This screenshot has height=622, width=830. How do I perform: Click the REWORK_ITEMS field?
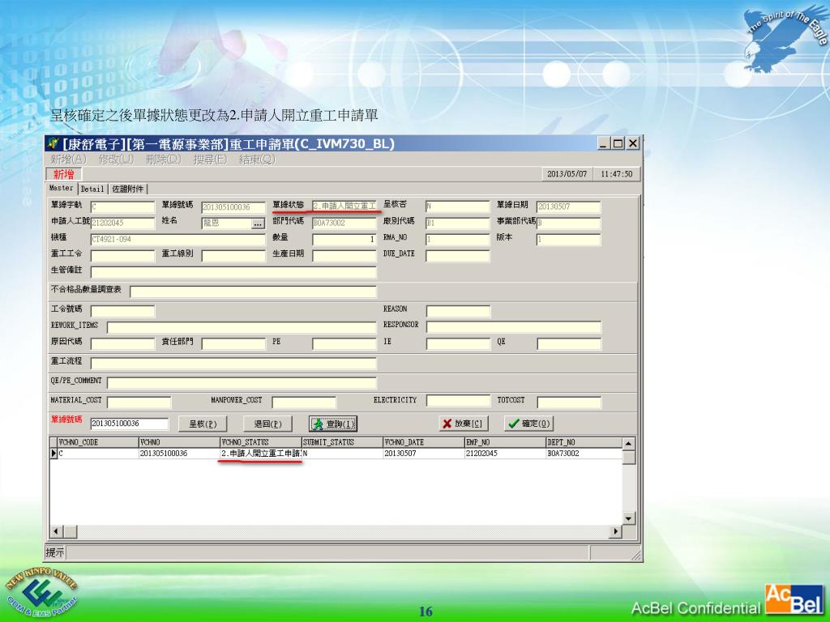(x=242, y=327)
